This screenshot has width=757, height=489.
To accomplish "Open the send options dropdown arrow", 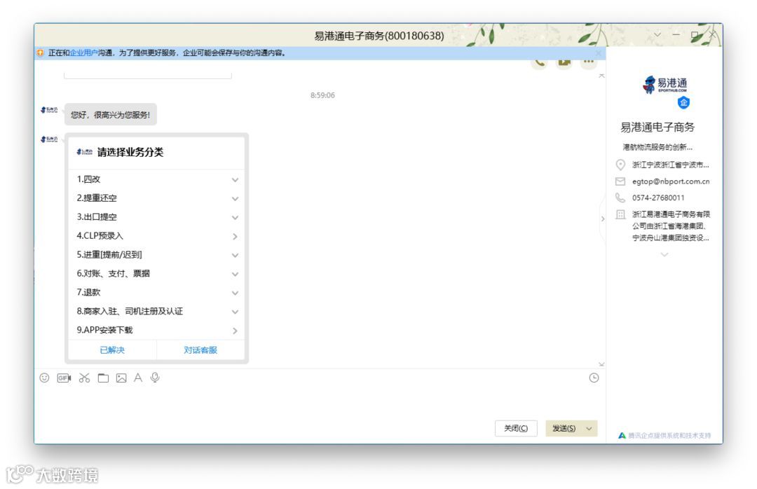I will 589,429.
